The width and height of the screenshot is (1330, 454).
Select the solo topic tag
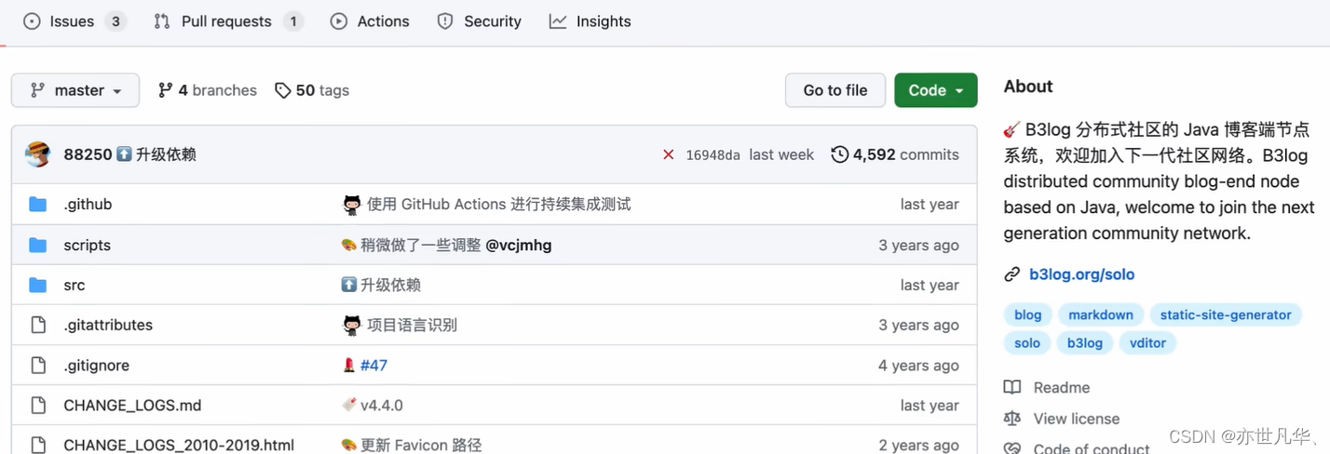click(1027, 343)
